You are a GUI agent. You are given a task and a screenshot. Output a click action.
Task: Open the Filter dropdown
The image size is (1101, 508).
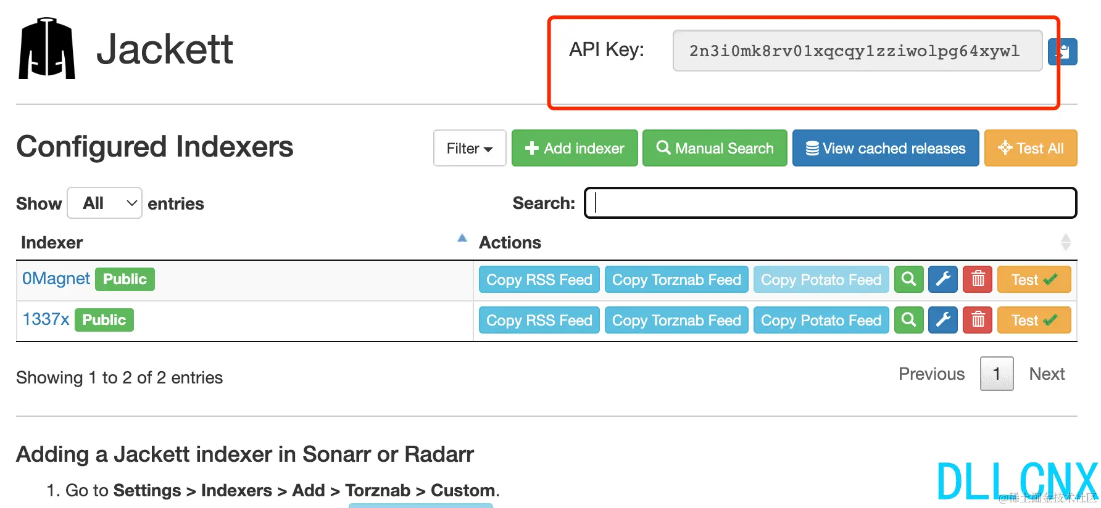point(470,149)
